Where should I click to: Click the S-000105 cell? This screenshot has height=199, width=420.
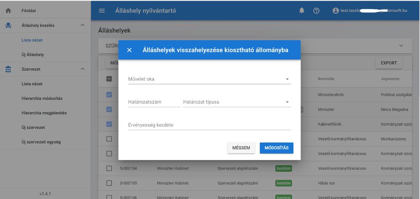click(129, 183)
